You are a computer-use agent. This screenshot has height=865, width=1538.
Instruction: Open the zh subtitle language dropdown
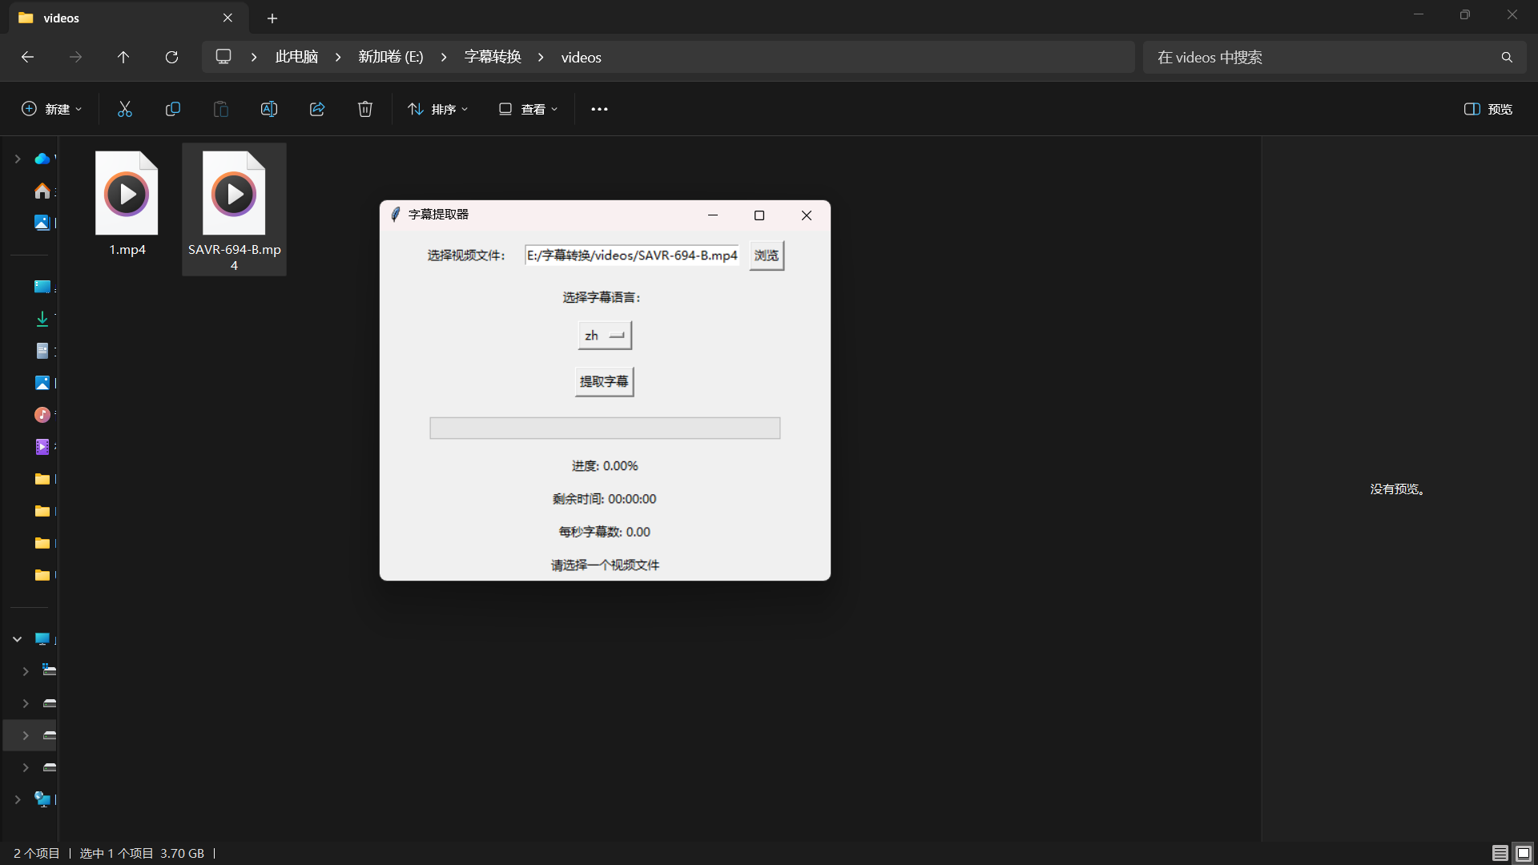click(x=605, y=336)
